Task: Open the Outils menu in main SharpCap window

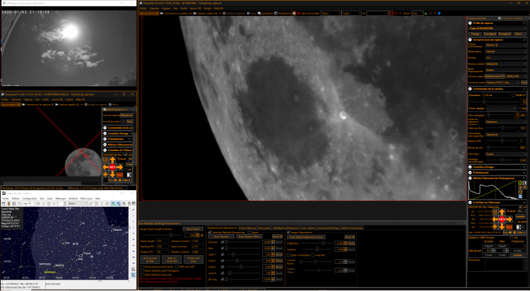Action: click(184, 8)
